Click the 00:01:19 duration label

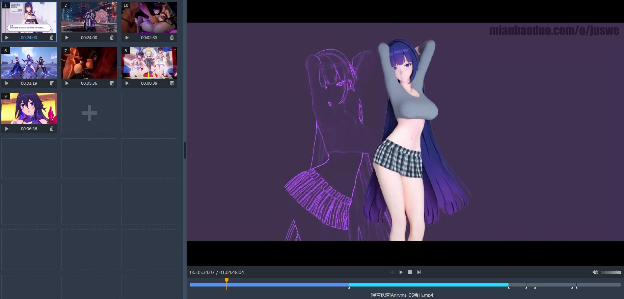tap(29, 83)
